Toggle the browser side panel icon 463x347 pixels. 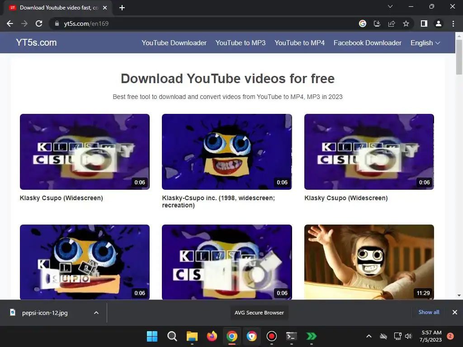(x=424, y=23)
